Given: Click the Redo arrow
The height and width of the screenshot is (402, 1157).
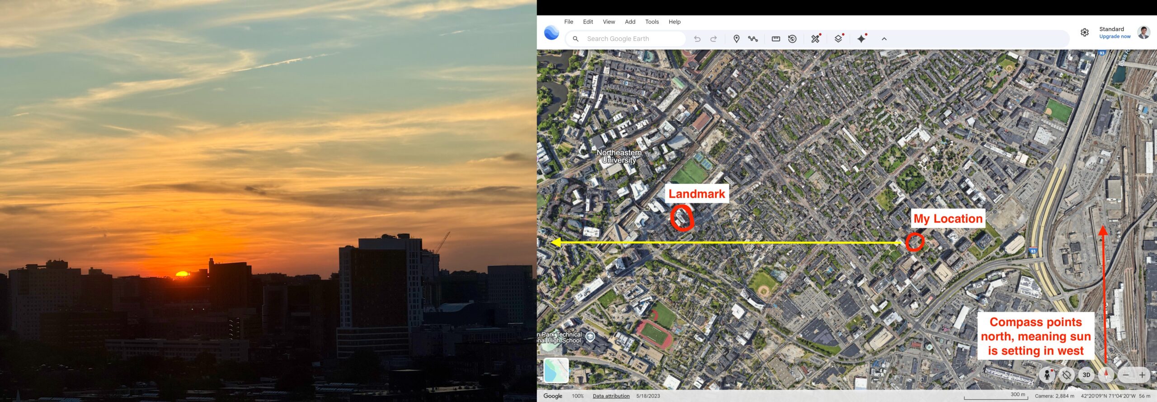Looking at the screenshot, I should [714, 39].
